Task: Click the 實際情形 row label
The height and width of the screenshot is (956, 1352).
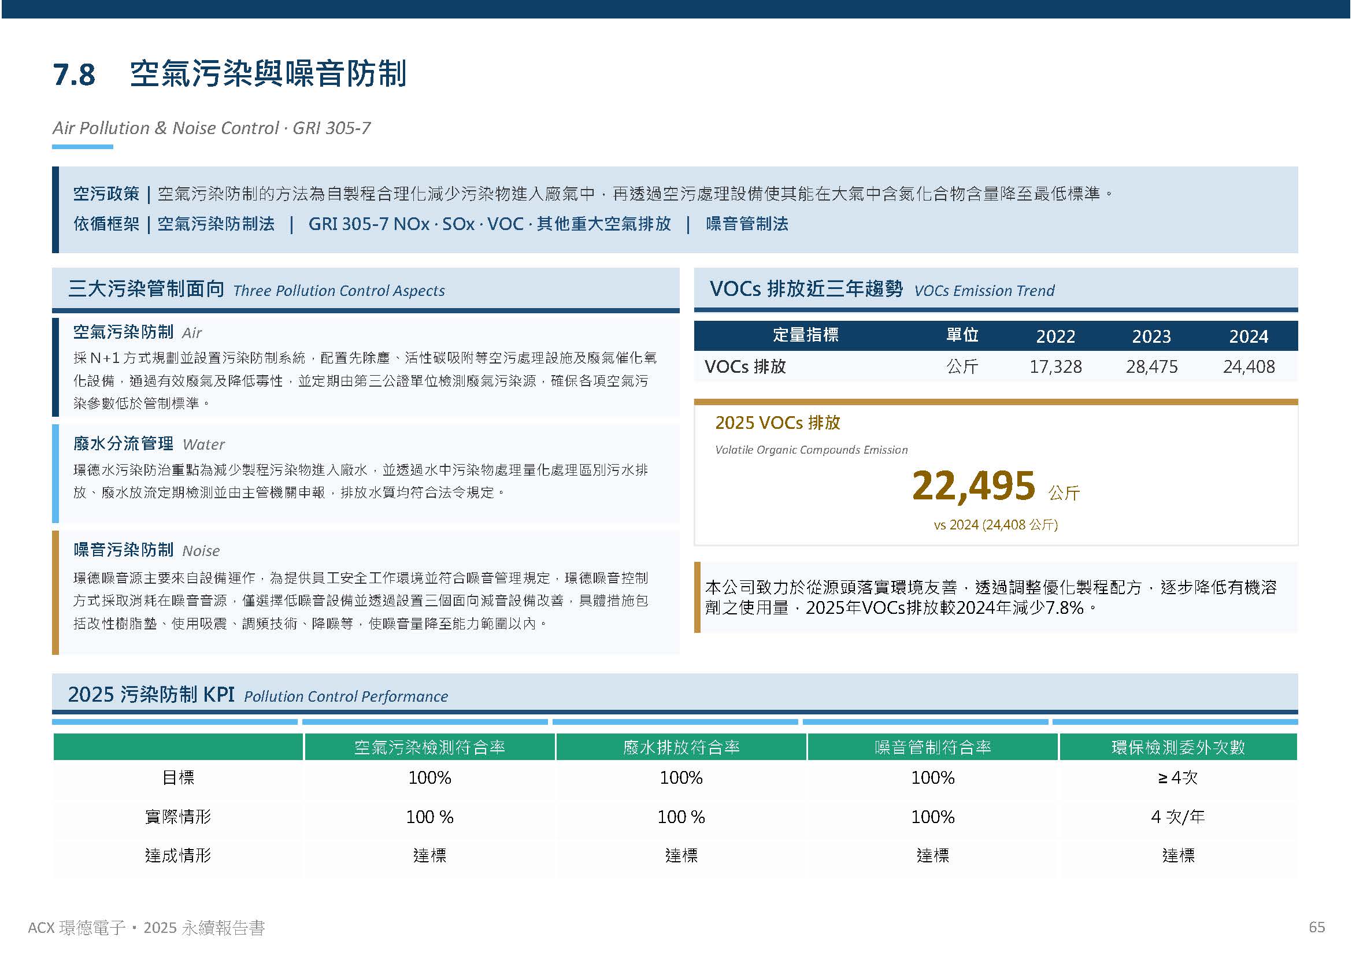Action: 178,817
